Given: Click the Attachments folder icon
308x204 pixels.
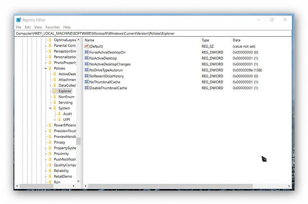Looking at the screenshot, I should (55, 80).
